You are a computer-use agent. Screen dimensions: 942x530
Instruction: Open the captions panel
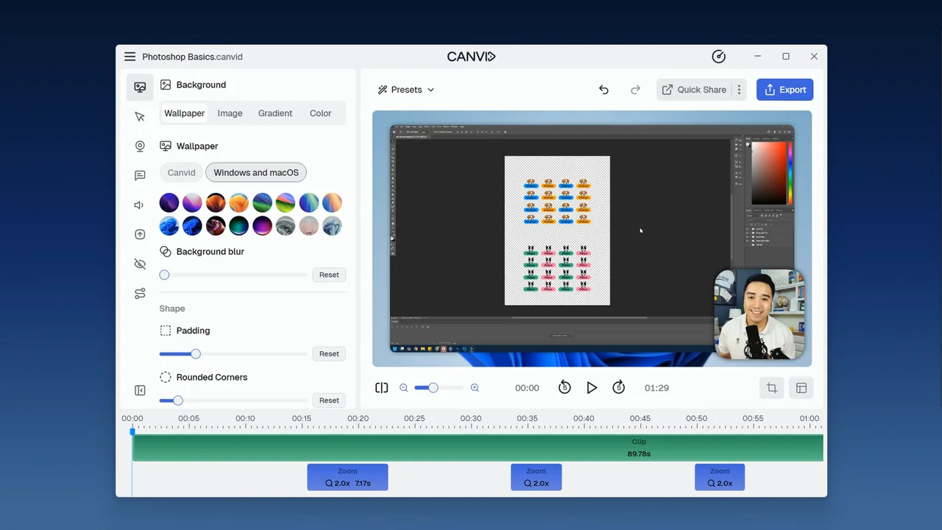click(140, 175)
